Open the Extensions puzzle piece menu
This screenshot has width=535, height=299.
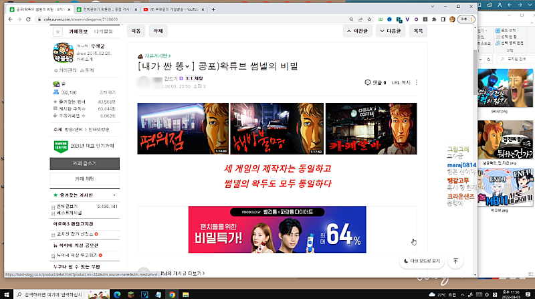(434, 19)
